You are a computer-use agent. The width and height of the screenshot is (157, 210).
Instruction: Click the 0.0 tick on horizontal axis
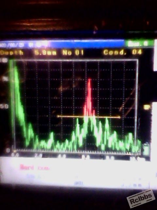pos(15,155)
